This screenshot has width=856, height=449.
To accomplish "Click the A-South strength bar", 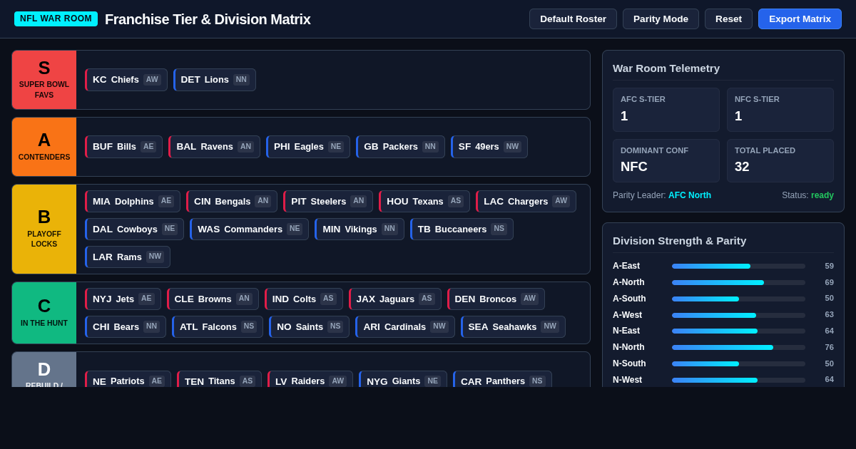I will pyautogui.click(x=738, y=299).
